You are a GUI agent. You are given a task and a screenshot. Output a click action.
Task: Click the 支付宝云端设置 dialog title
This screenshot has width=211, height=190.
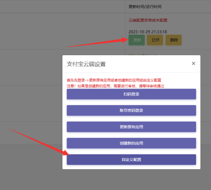coord(86,64)
